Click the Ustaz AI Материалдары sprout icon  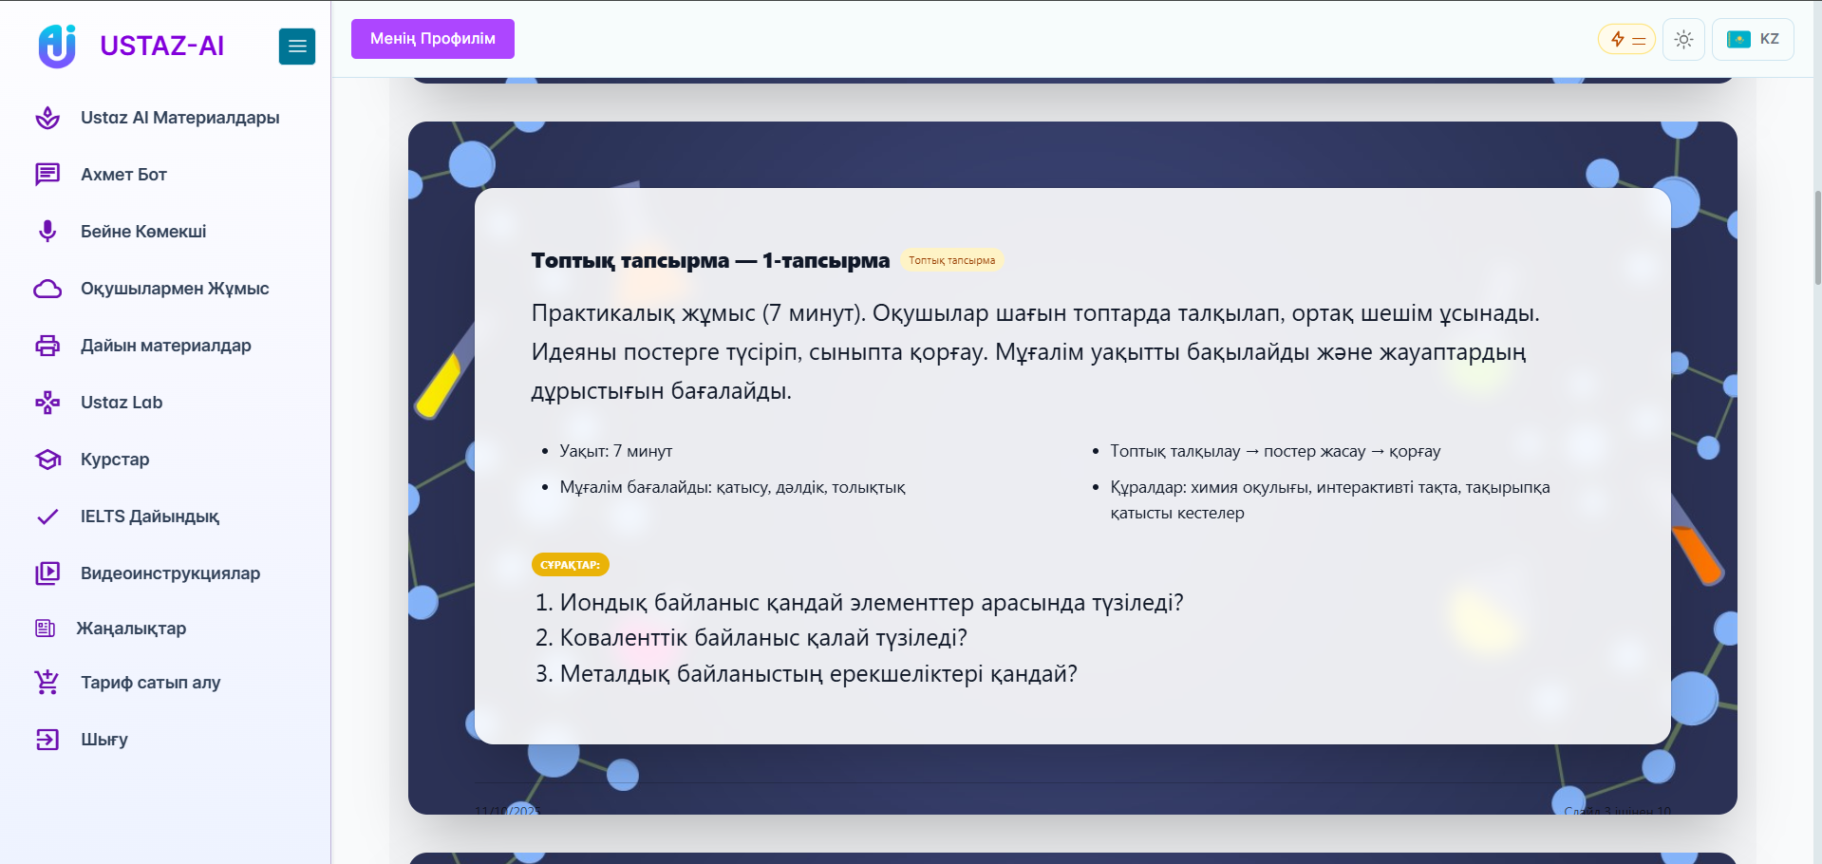point(47,118)
